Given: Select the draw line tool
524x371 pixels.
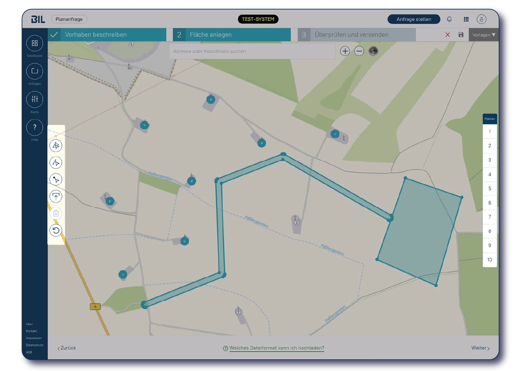Looking at the screenshot, I should [56, 163].
